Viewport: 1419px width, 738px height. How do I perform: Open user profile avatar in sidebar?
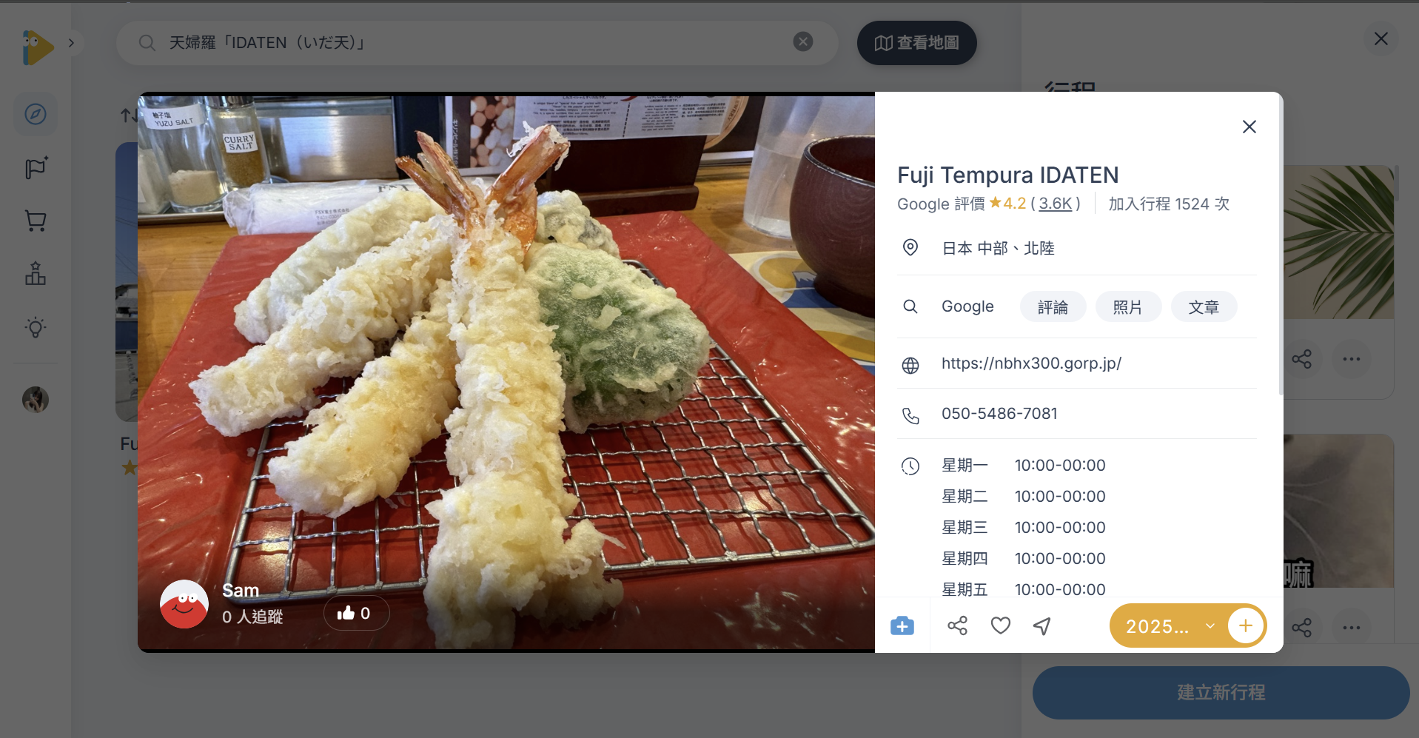(x=36, y=400)
